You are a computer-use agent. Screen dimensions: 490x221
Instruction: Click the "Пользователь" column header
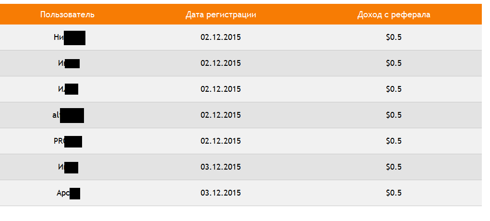pos(67,14)
